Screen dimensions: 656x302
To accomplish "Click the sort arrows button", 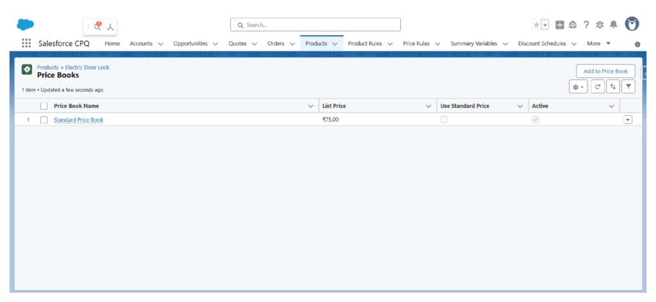I will (x=613, y=87).
